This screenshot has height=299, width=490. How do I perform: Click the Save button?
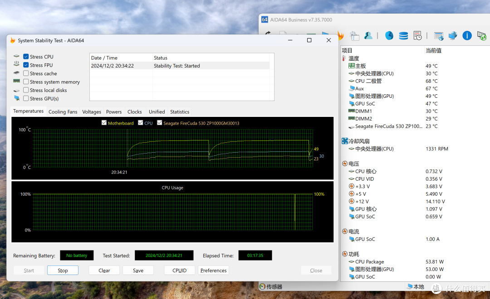(x=138, y=270)
